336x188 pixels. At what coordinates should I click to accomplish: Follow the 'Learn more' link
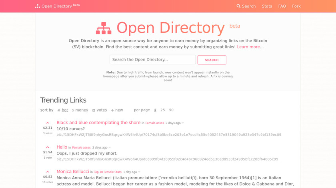248,47
